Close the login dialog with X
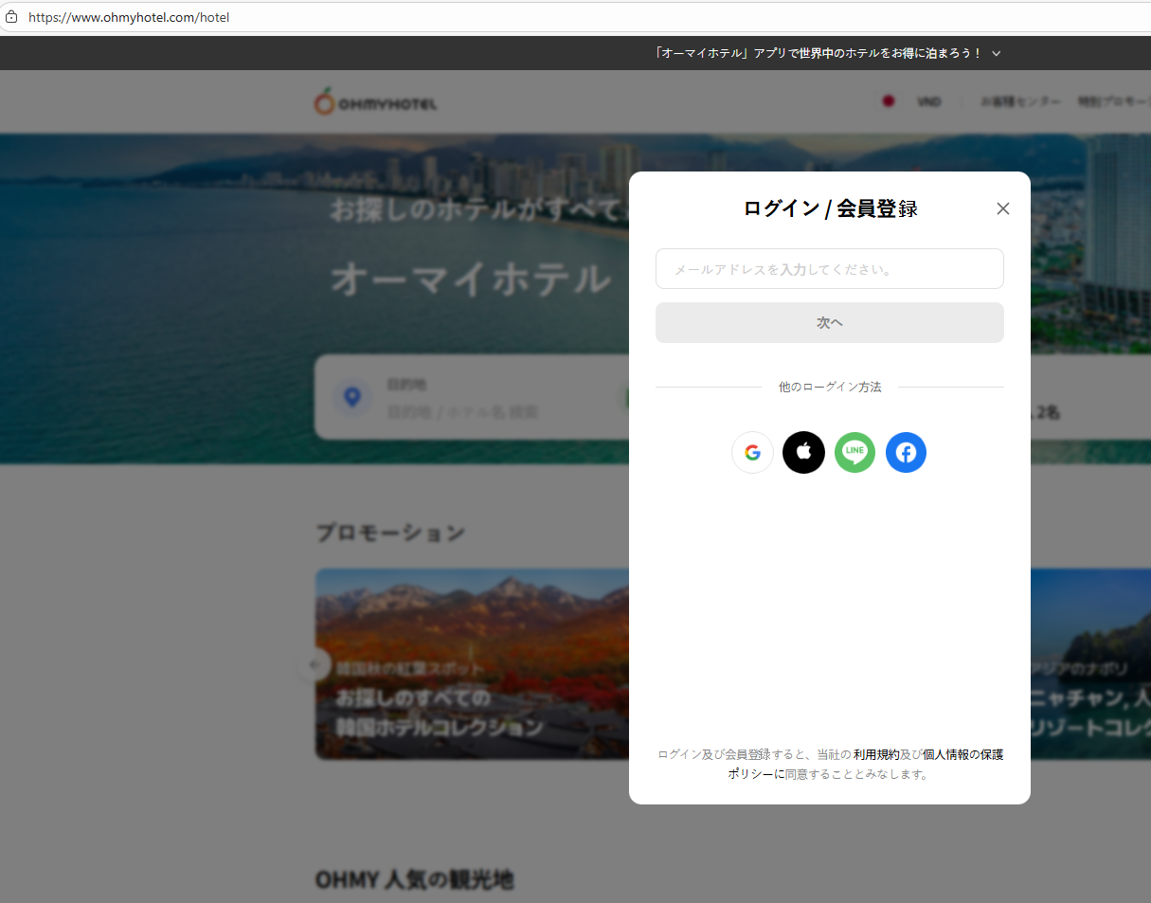Screen dimensions: 1151x903 click(x=1003, y=208)
